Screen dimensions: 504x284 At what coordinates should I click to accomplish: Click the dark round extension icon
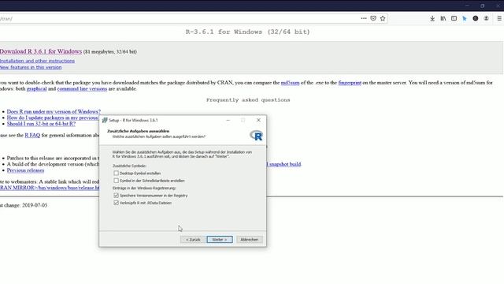[x=476, y=19]
